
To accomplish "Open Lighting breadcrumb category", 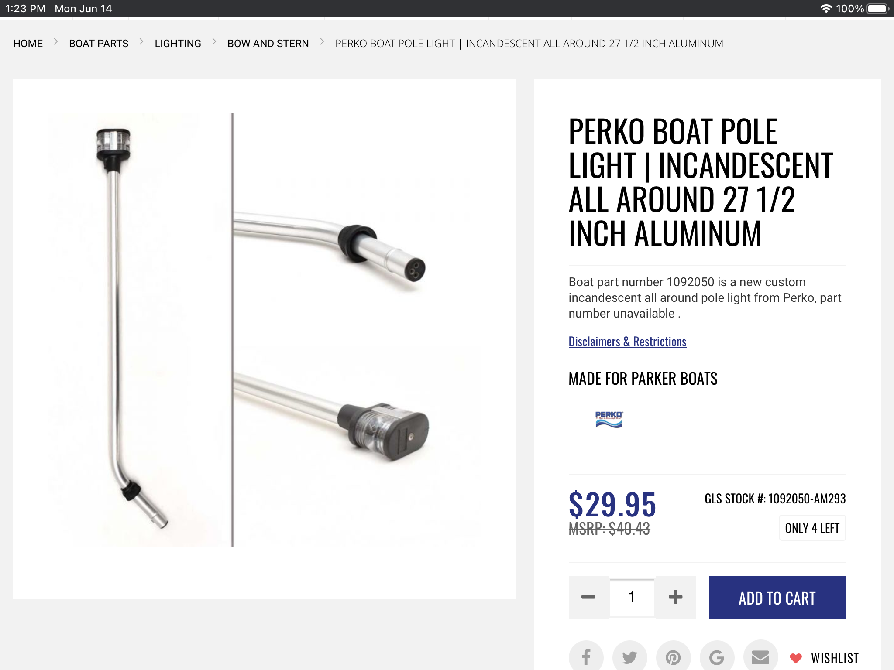I will (178, 44).
